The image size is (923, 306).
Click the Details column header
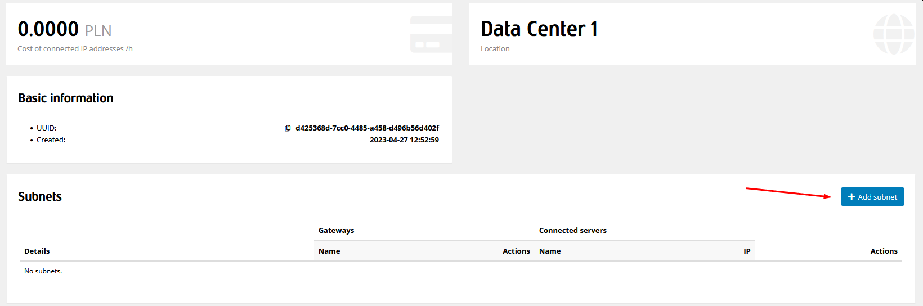pos(37,251)
